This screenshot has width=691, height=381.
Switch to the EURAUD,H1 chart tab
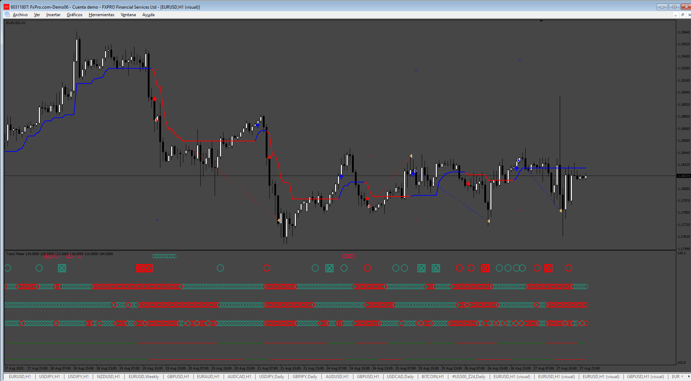208,377
